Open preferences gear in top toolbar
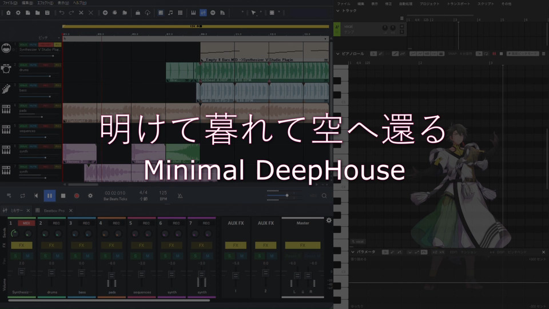This screenshot has height=309, width=549. (x=18, y=13)
